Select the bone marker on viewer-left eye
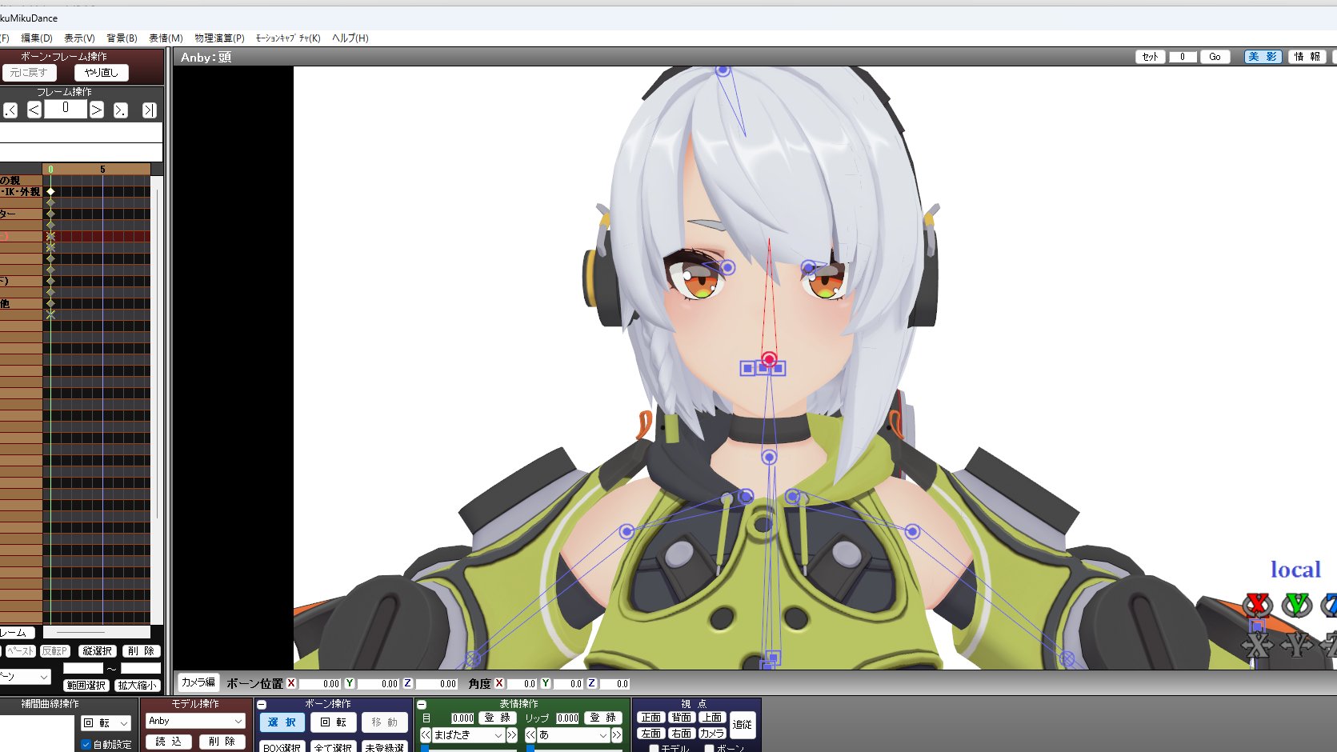This screenshot has height=752, width=1337. [x=727, y=268]
